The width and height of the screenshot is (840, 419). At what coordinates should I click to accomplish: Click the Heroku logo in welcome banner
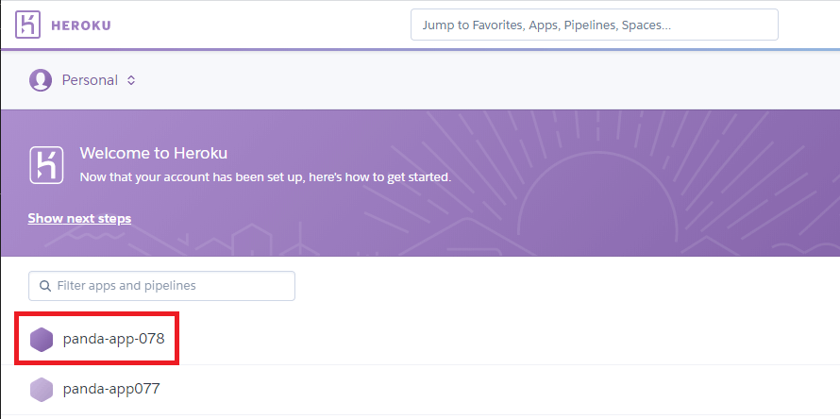[x=46, y=165]
